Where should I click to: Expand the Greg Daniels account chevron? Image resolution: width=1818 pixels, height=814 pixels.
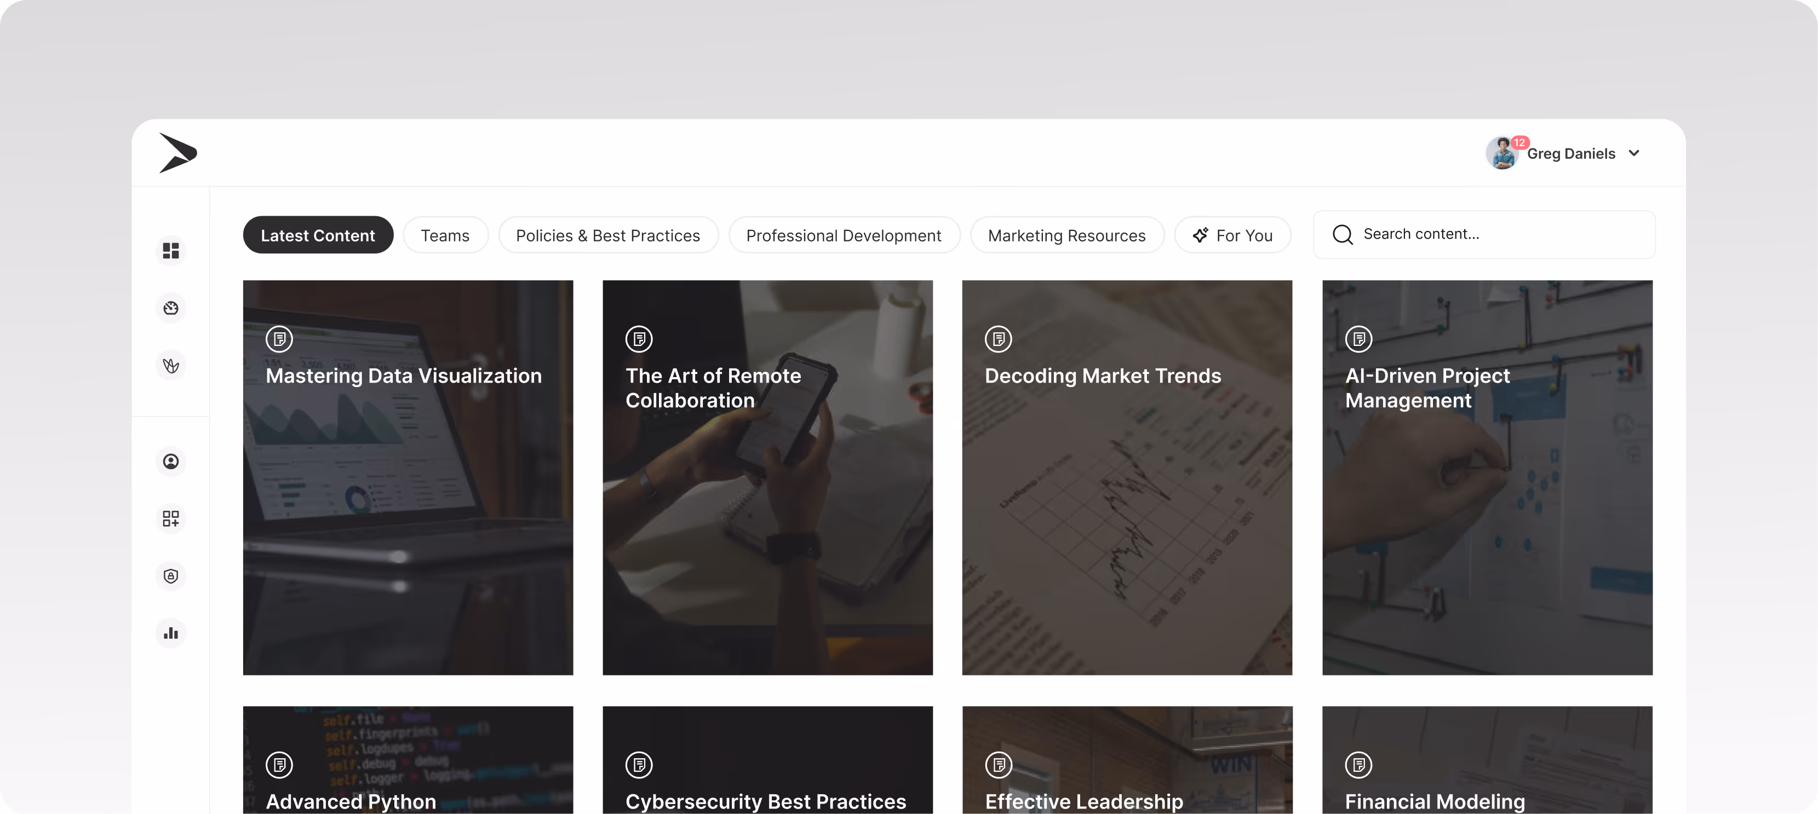tap(1634, 153)
